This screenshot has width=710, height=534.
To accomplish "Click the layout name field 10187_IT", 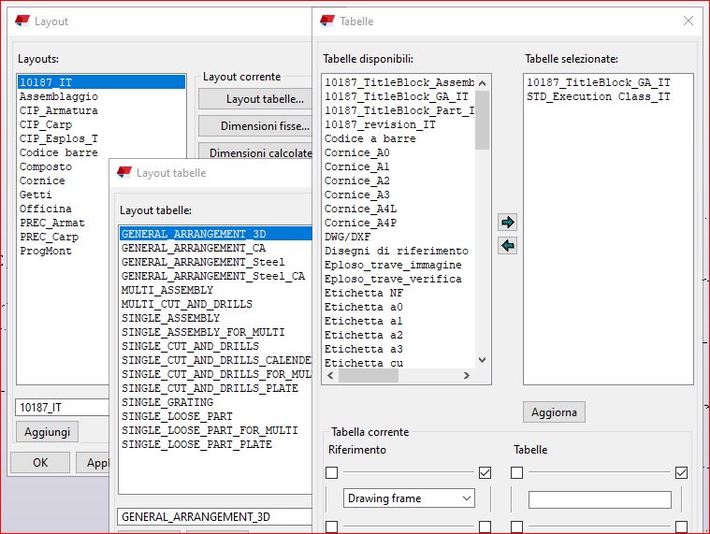I will pos(63,408).
